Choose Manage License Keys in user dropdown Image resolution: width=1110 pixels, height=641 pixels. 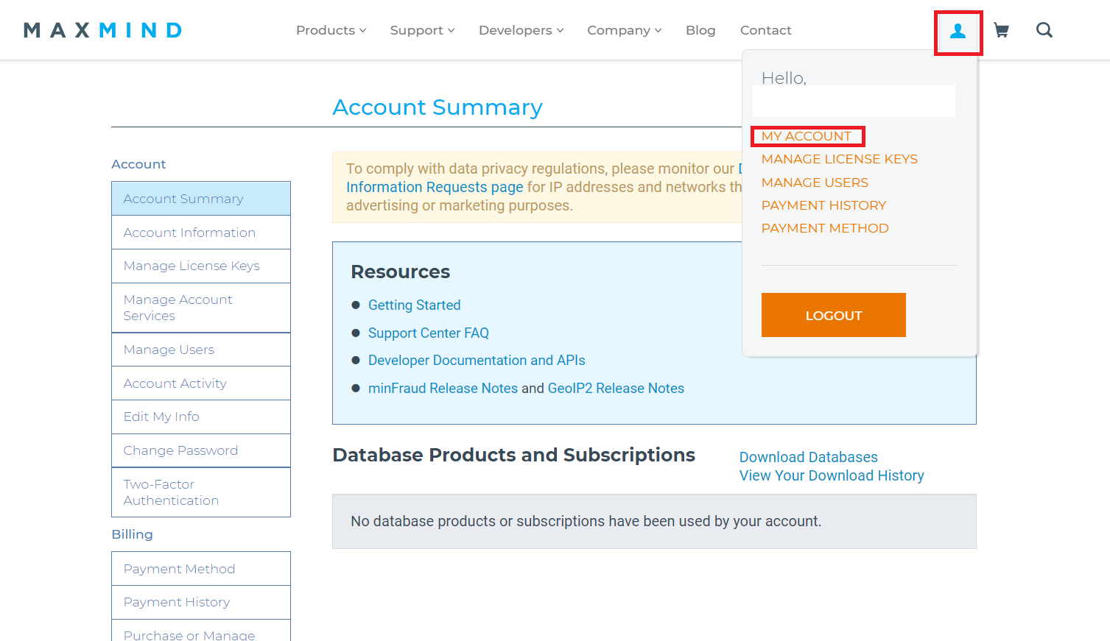point(839,159)
